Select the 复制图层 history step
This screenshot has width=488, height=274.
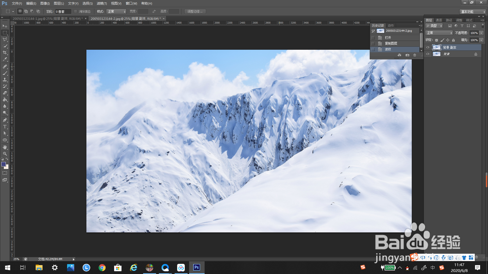click(391, 43)
